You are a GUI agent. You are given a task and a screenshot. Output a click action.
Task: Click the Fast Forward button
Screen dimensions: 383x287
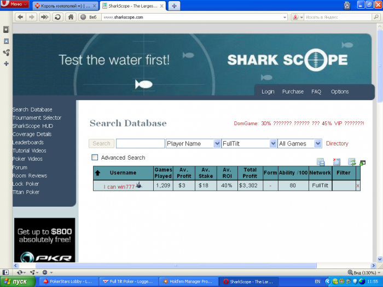44,17
